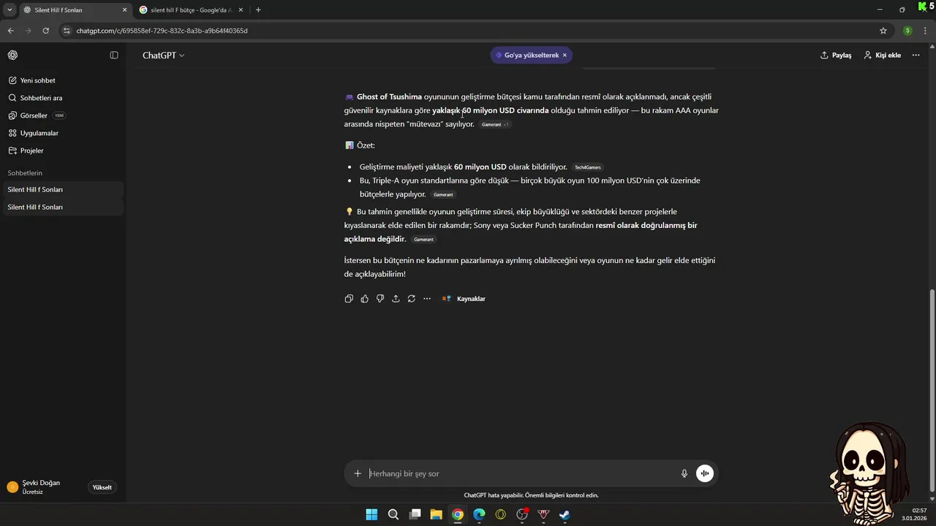Close the Silent Hill f Sonları tab
936x526 pixels.
click(x=124, y=10)
